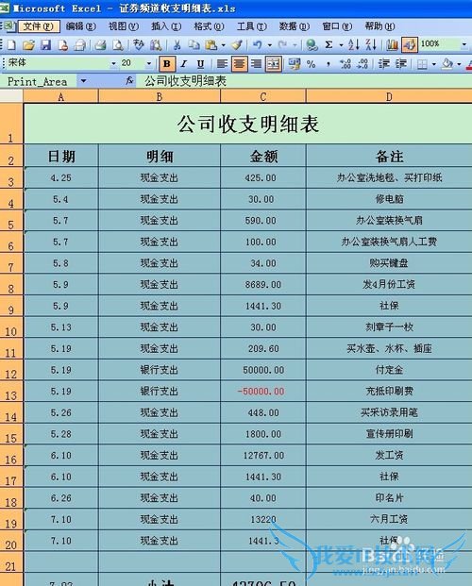Image resolution: width=472 pixels, height=586 pixels.
Task: Save the workbook with floppy icon
Action: (45, 45)
